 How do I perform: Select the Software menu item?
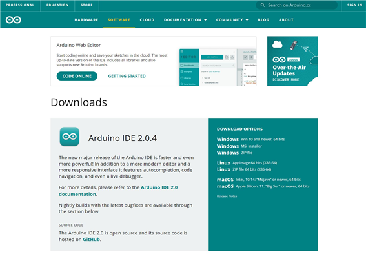point(119,20)
